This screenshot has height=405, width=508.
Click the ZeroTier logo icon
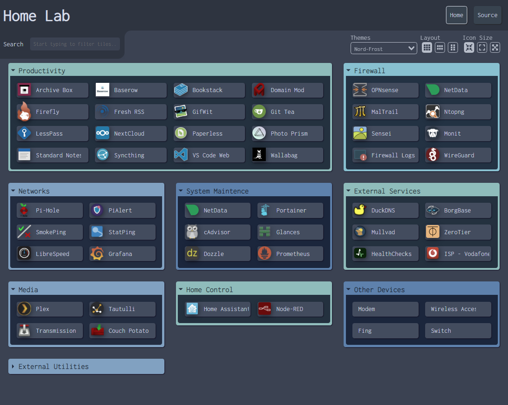pos(433,232)
